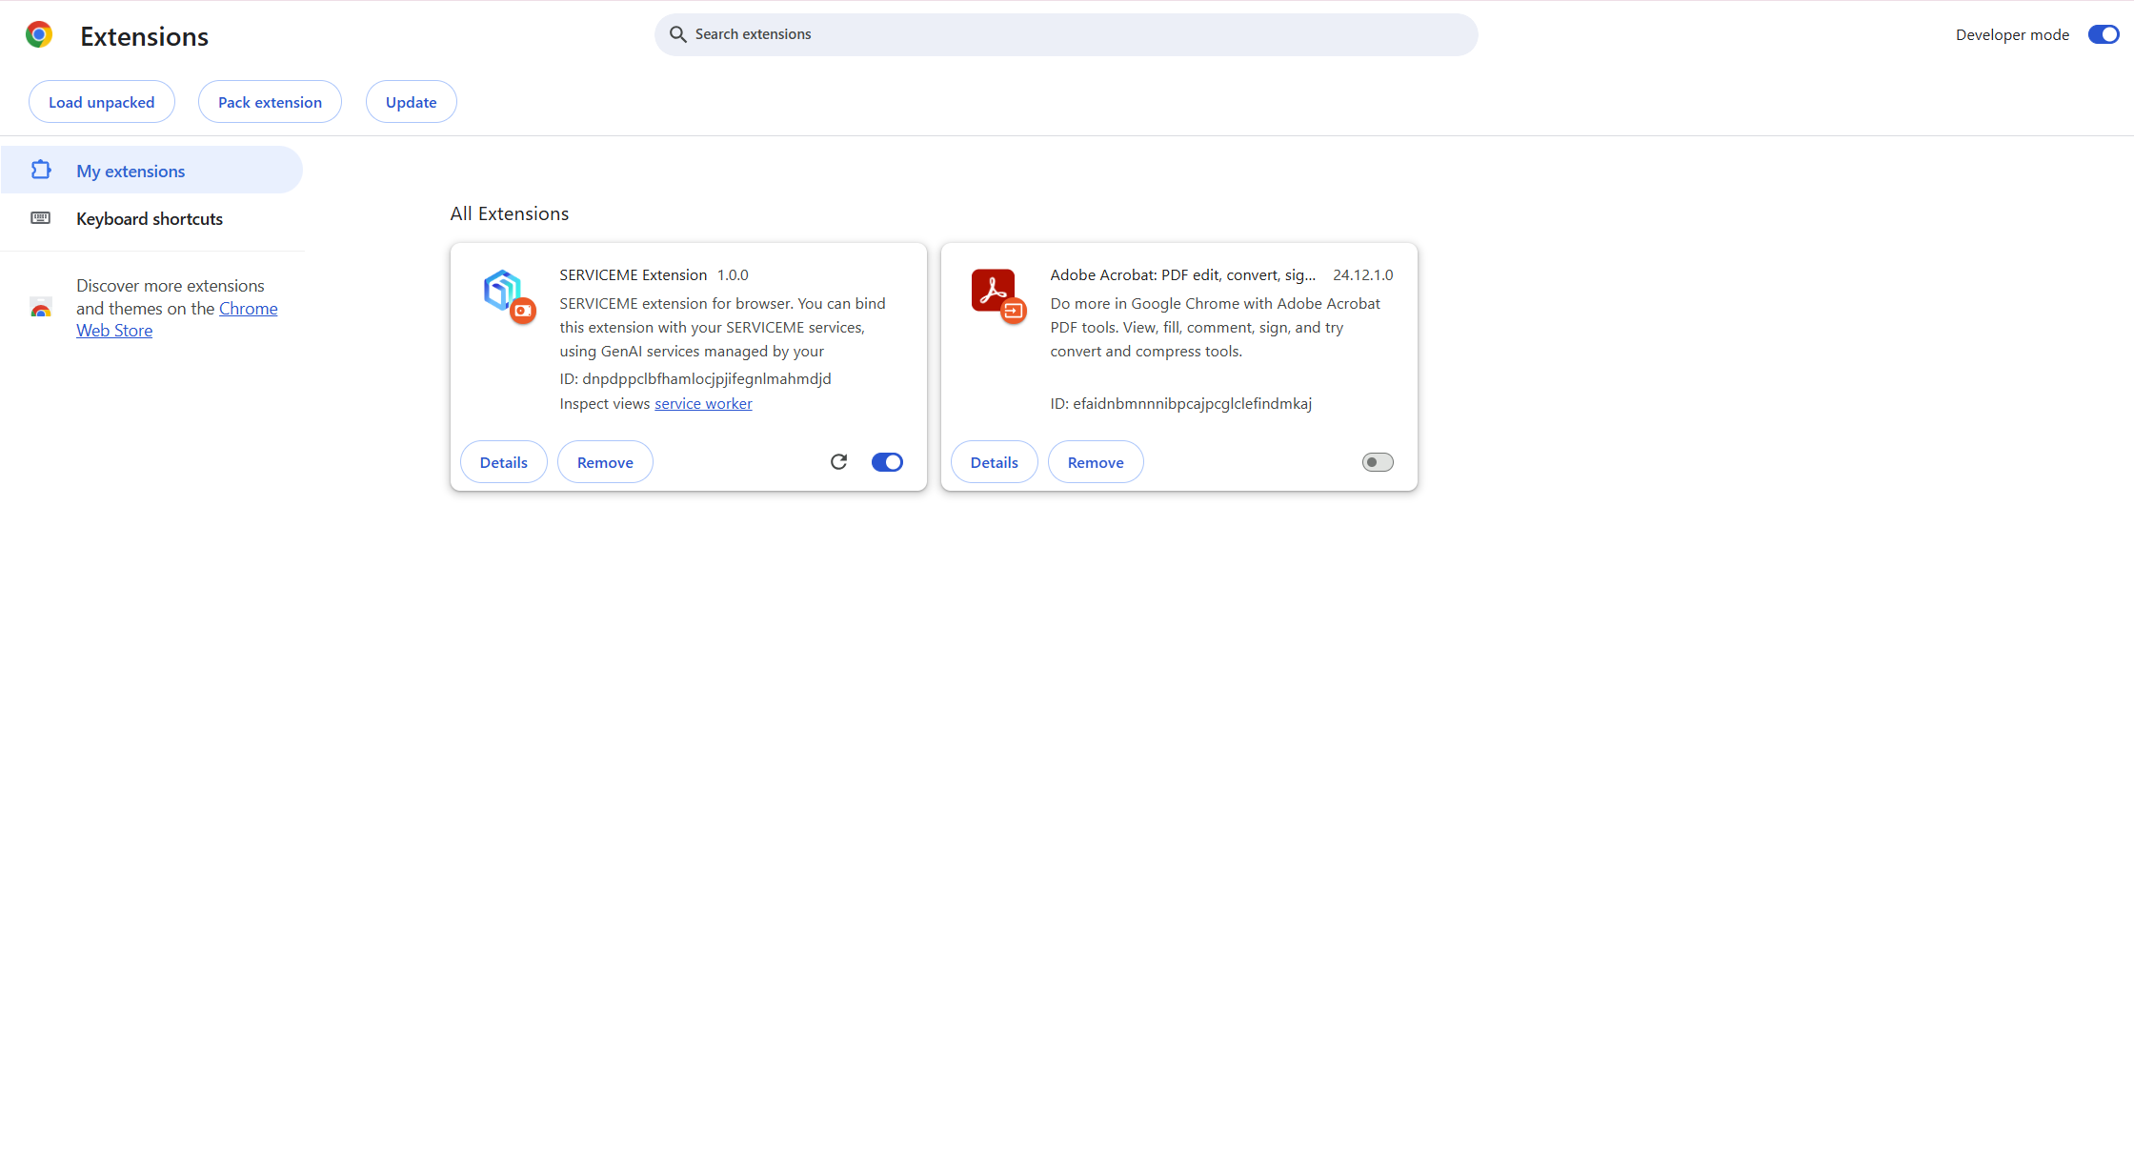Remove the SERVICEME Extension
2134x1174 pixels.
(605, 462)
